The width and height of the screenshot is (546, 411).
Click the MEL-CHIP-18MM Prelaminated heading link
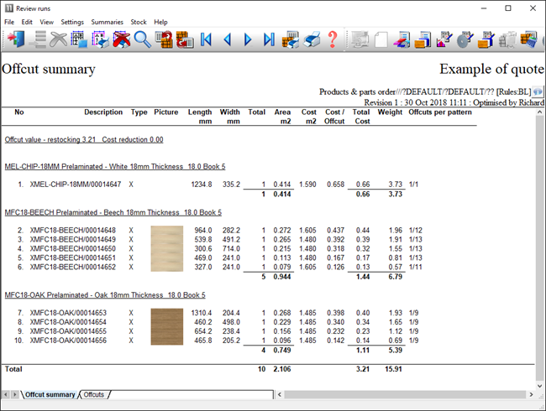click(x=115, y=167)
